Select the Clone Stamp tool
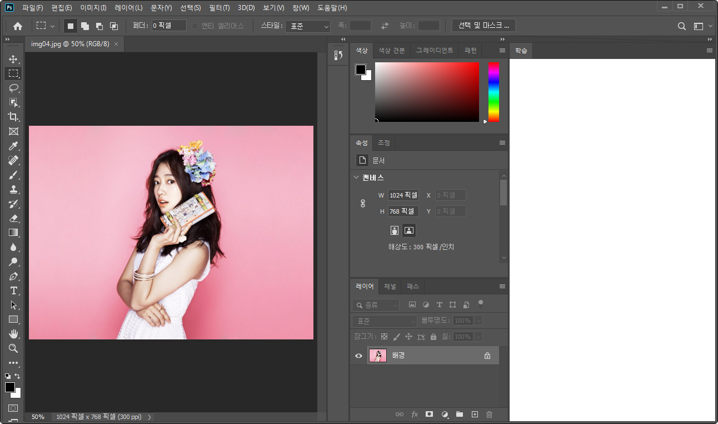 point(13,189)
